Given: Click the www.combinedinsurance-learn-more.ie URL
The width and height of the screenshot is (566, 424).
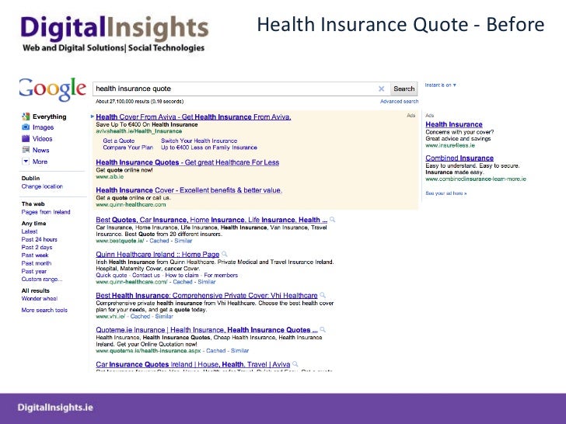Looking at the screenshot, I should pos(476,179).
